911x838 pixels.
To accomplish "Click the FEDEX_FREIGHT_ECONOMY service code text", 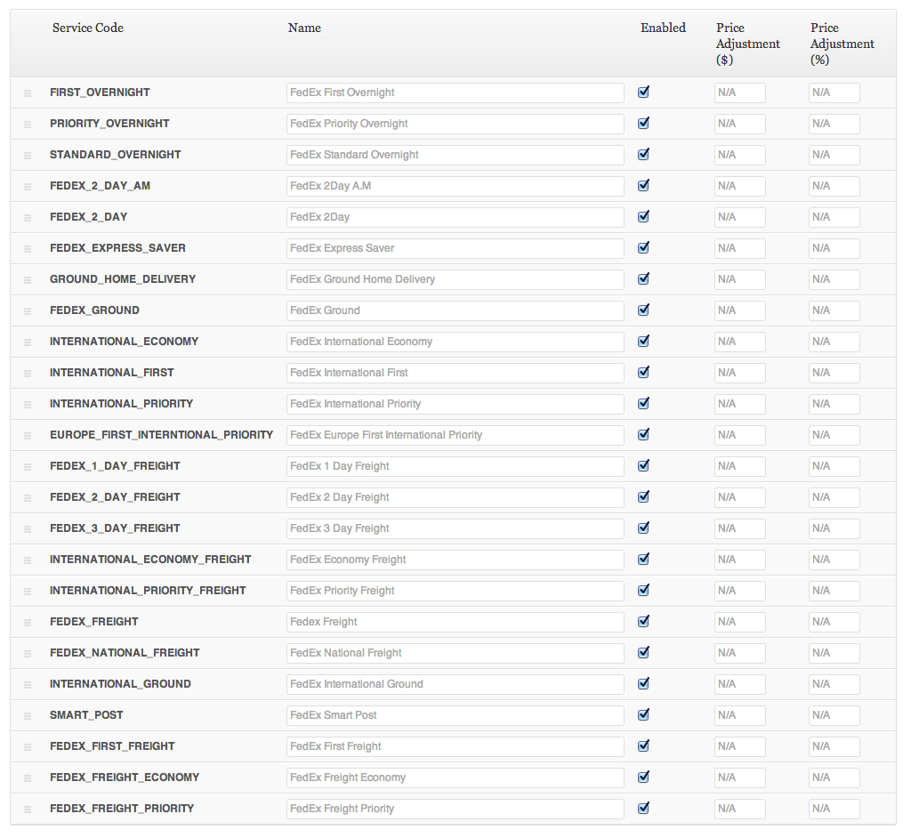I will click(x=125, y=778).
